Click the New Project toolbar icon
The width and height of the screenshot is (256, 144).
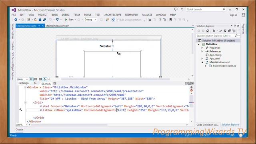[x=29, y=20]
